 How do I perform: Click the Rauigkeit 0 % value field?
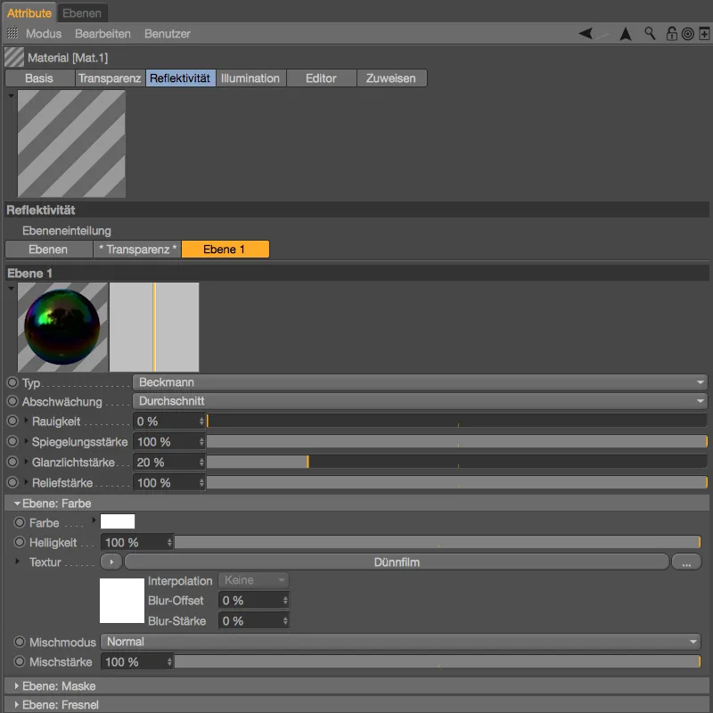pyautogui.click(x=169, y=421)
